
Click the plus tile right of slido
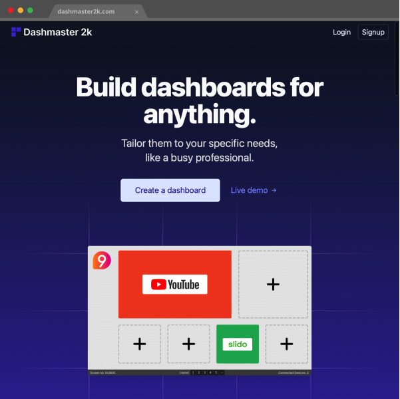[287, 344]
